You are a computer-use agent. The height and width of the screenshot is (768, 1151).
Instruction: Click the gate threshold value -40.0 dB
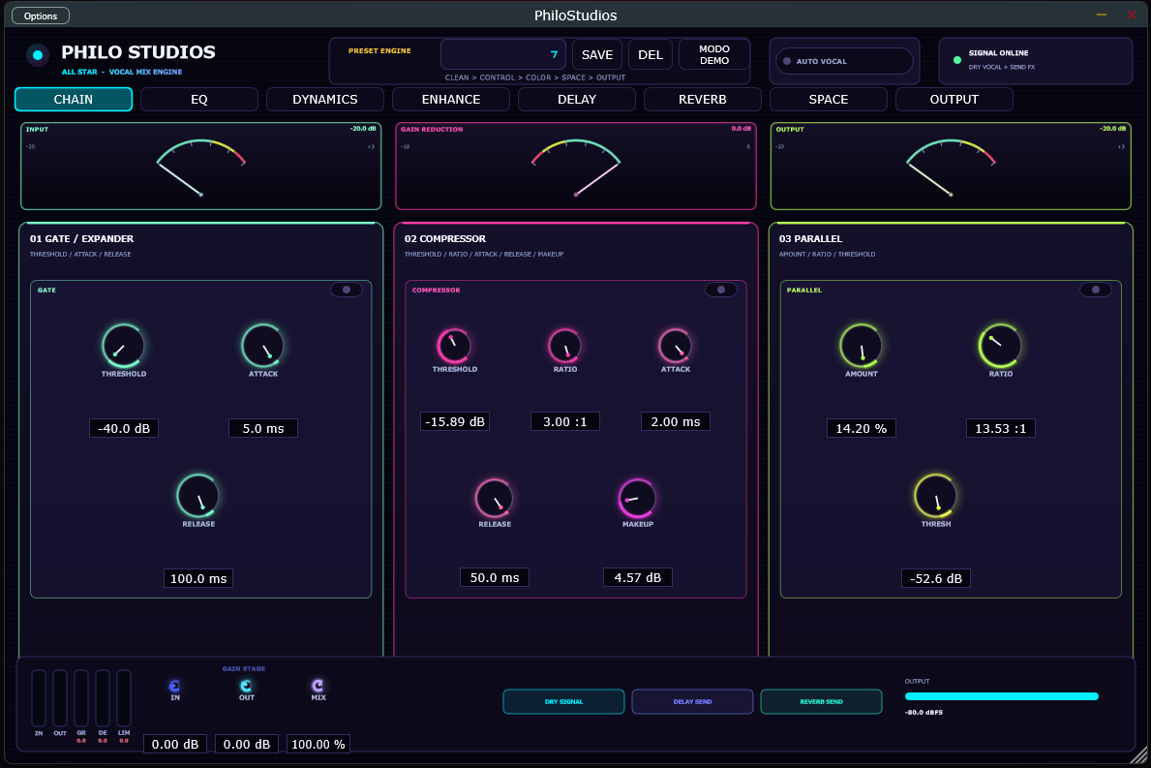[x=123, y=428]
